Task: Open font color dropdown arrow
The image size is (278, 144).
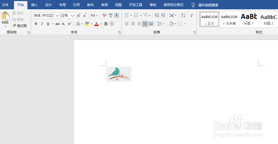Action: click(x=101, y=24)
